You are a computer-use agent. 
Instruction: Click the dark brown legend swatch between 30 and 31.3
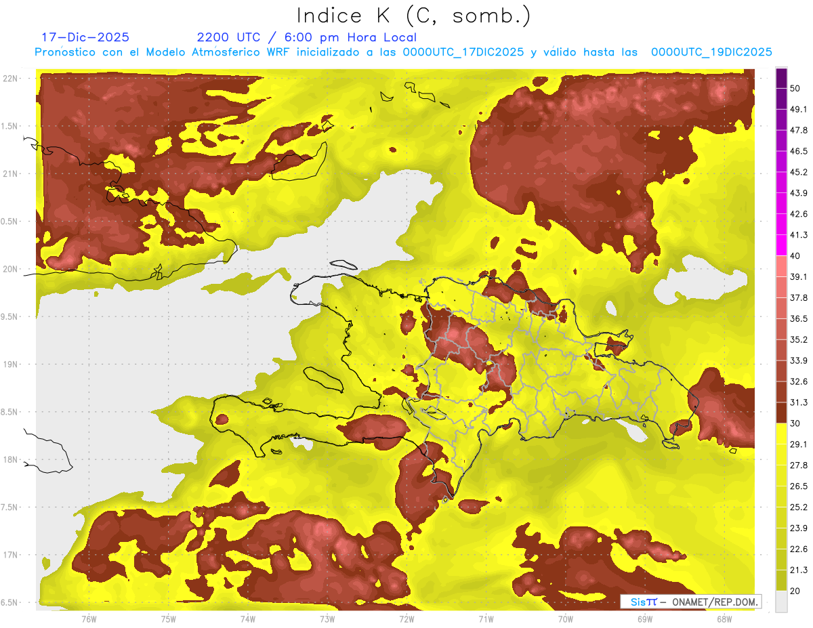tap(781, 413)
